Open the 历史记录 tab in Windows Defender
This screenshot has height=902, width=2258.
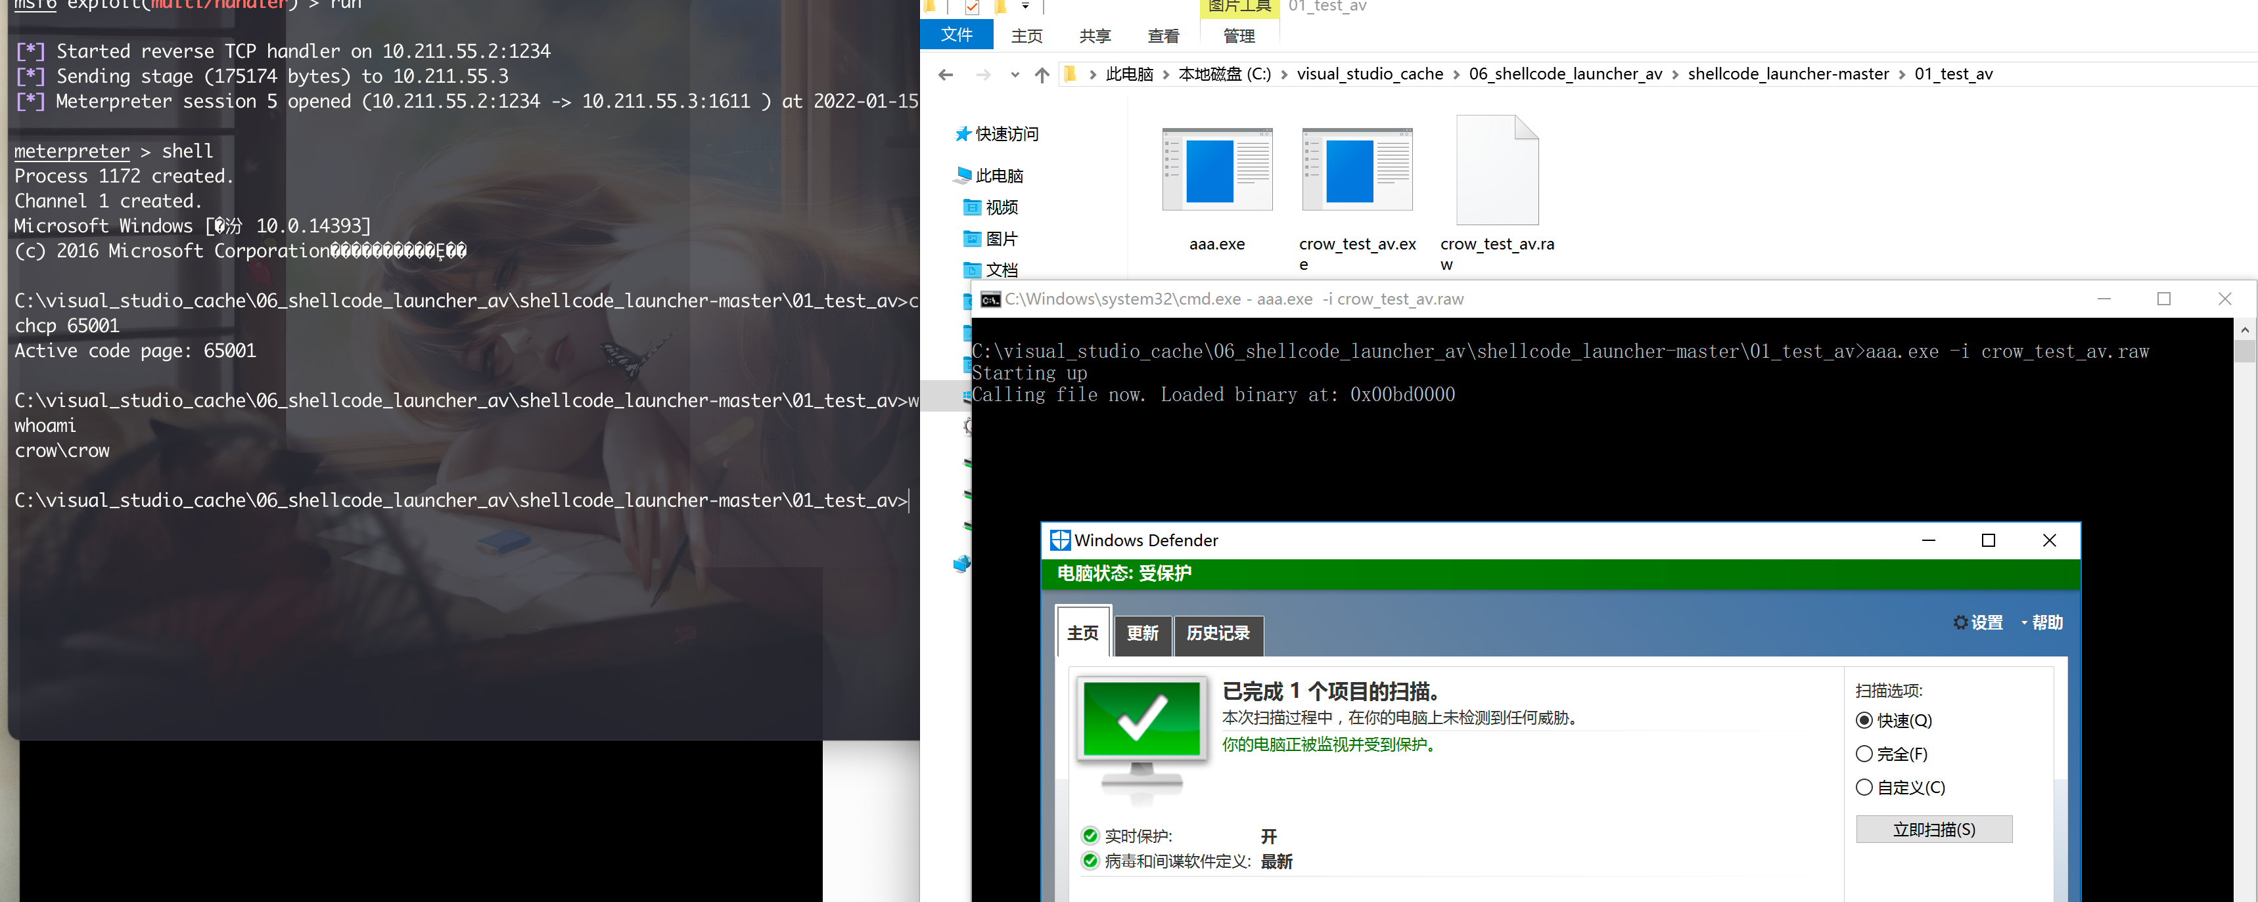[1218, 634]
